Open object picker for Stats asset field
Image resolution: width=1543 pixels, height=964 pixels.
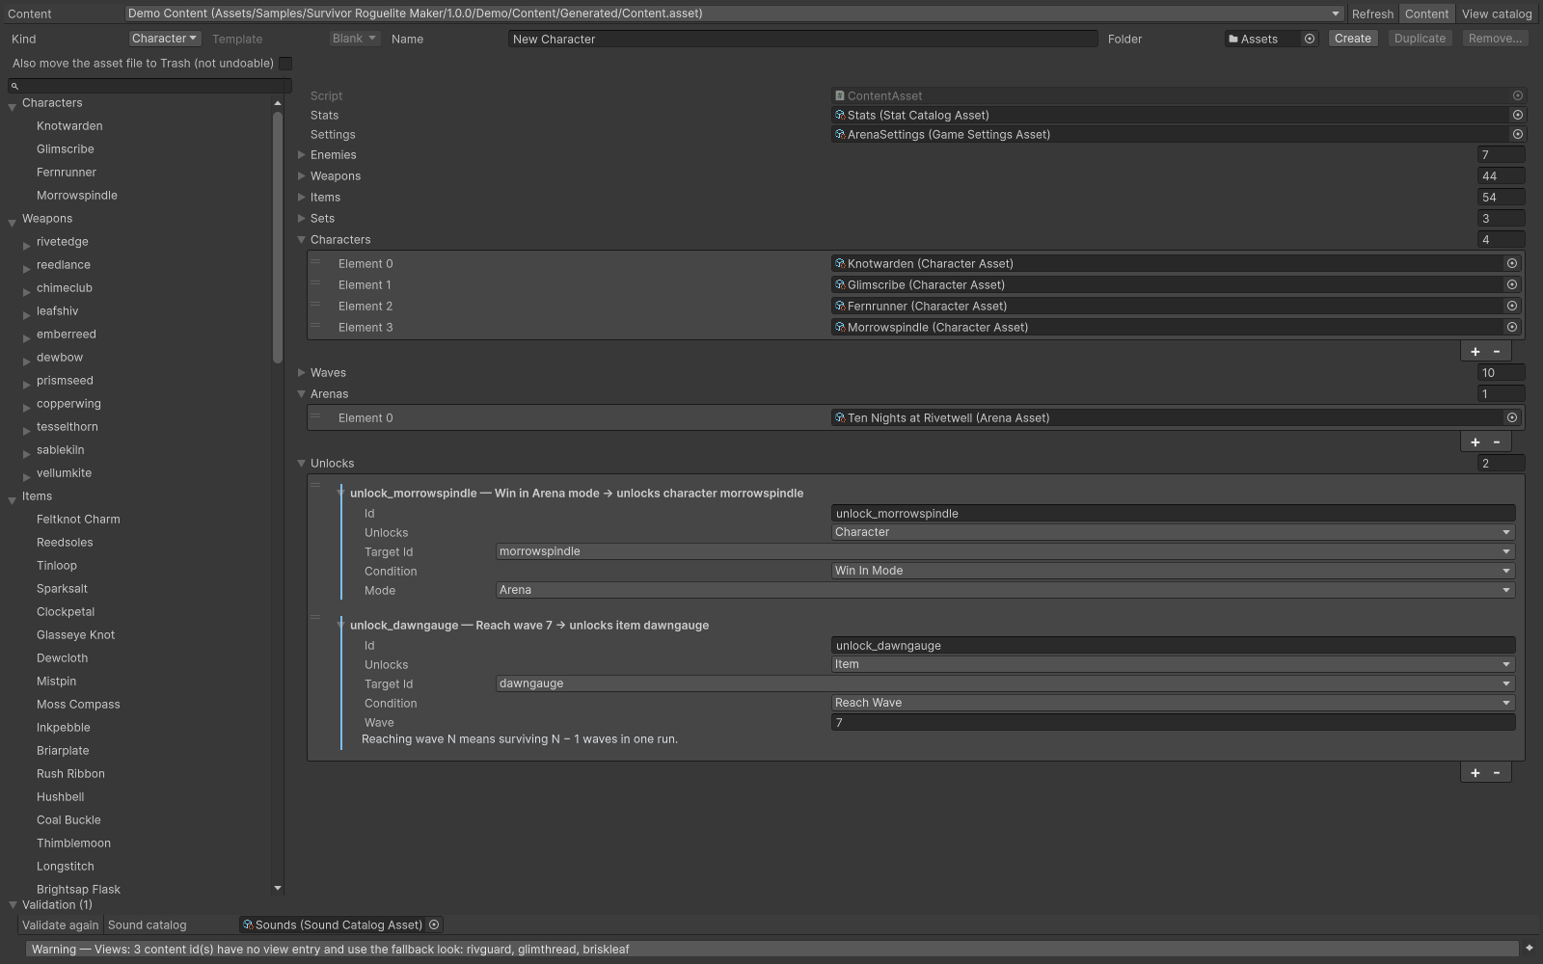tap(1517, 115)
